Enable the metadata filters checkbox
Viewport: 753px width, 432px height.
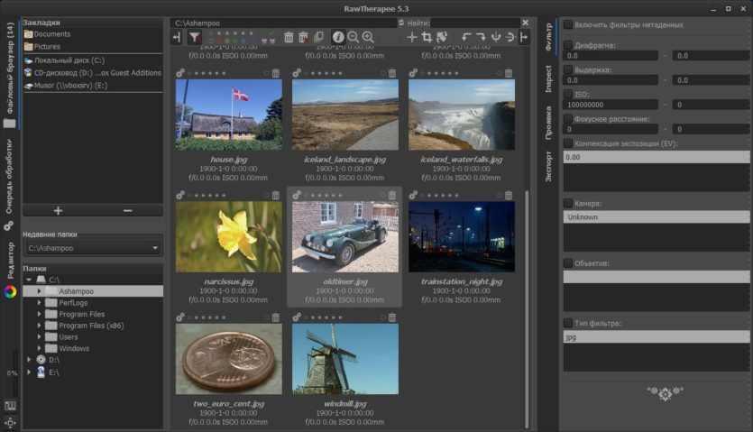(x=568, y=24)
